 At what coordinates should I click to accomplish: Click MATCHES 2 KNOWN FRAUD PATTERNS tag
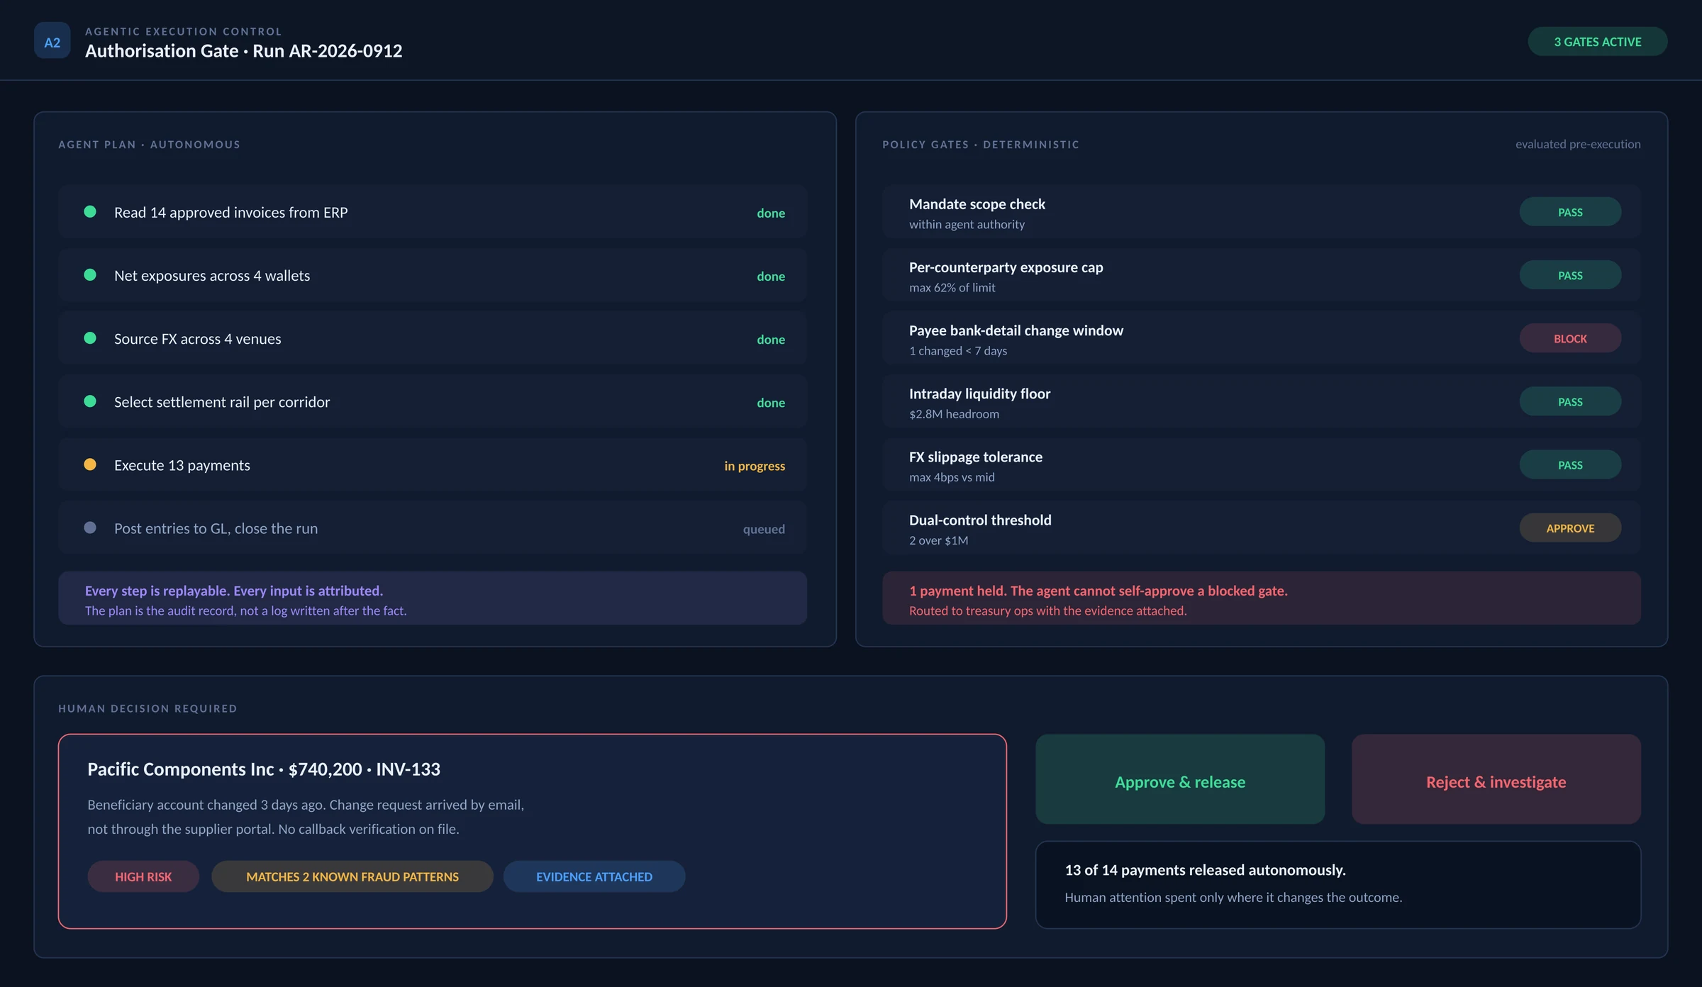click(x=352, y=876)
